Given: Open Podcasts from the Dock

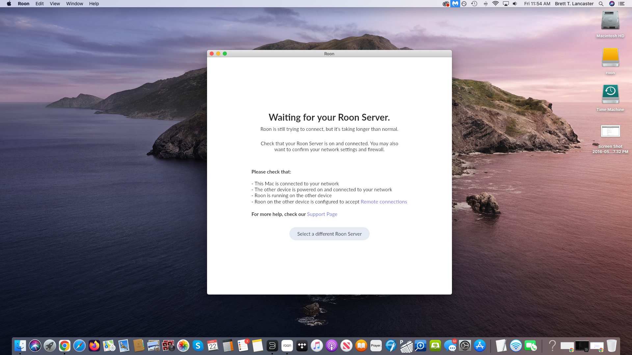Looking at the screenshot, I should pyautogui.click(x=331, y=345).
